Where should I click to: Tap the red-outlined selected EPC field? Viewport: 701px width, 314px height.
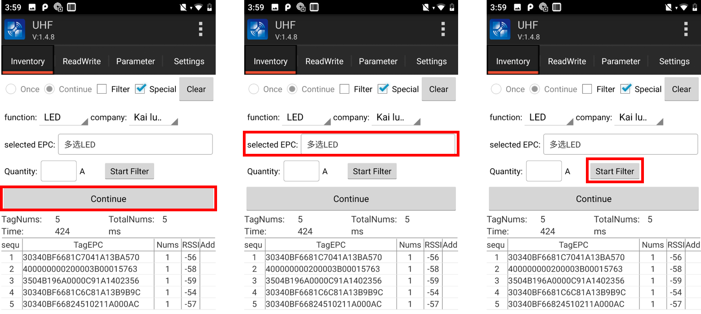coord(378,145)
